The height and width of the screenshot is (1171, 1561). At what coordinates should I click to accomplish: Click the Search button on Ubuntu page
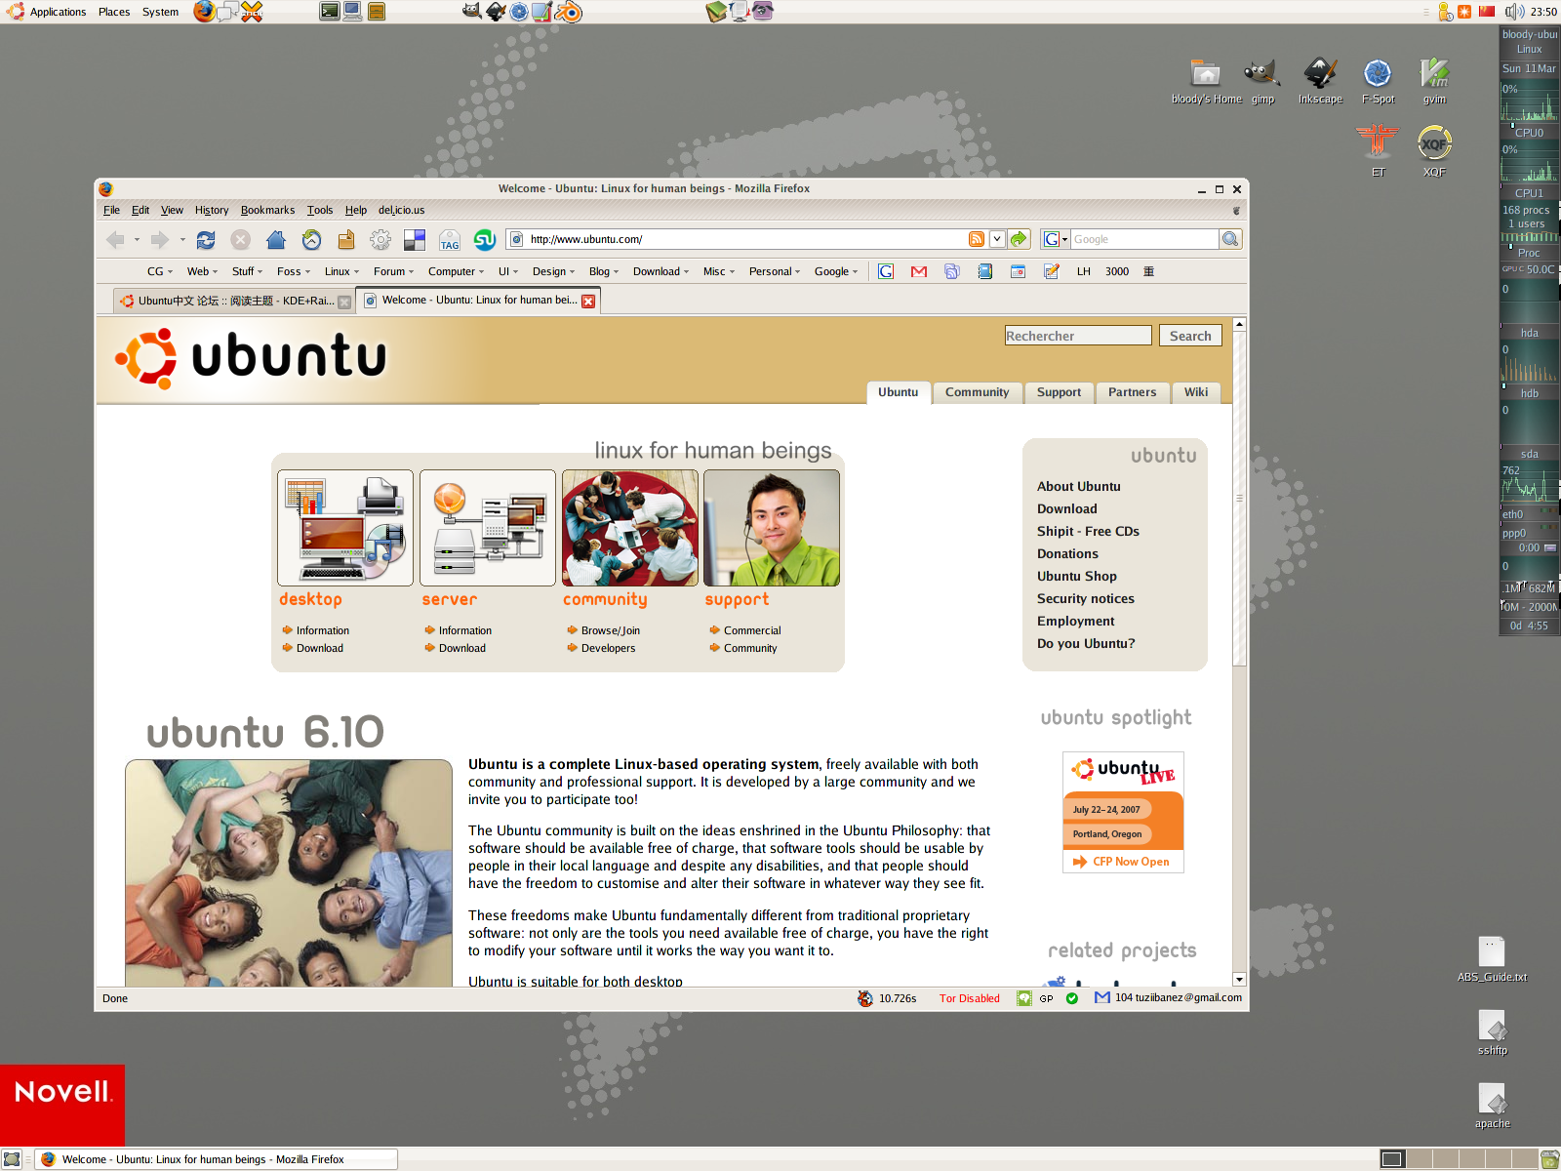[x=1190, y=336]
